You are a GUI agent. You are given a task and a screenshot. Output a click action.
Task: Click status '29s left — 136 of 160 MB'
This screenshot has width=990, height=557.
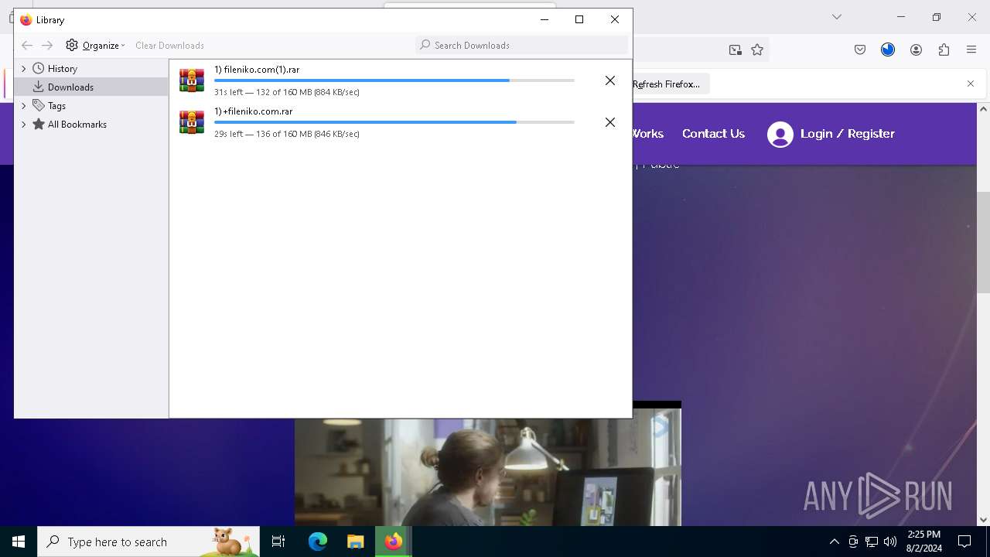click(287, 134)
